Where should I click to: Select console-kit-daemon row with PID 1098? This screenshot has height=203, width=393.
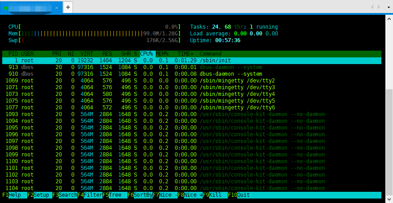click(x=192, y=148)
